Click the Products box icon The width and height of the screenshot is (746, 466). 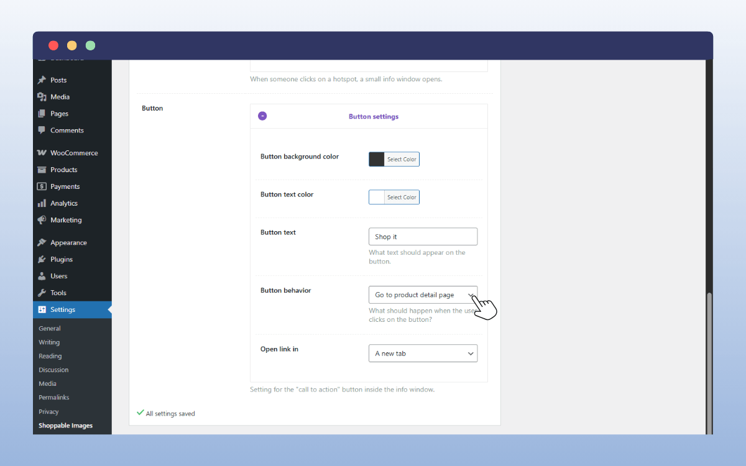coord(42,170)
